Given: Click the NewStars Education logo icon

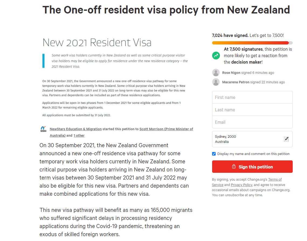Looking at the screenshot, I should pos(43,129).
